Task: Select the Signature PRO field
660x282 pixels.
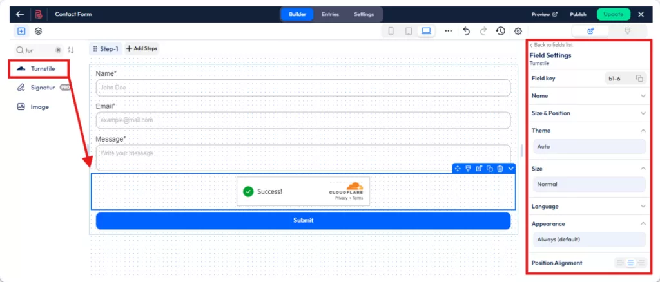Action: pos(42,88)
